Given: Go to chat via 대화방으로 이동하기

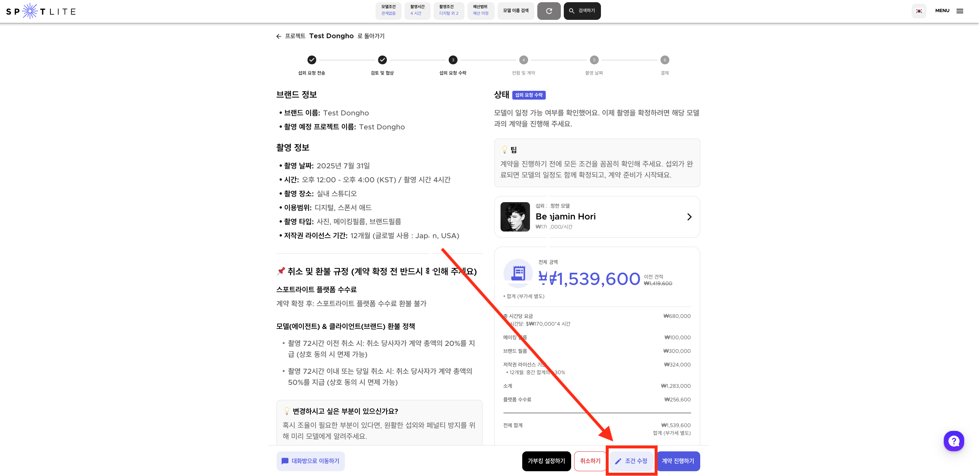Looking at the screenshot, I should pos(310,461).
